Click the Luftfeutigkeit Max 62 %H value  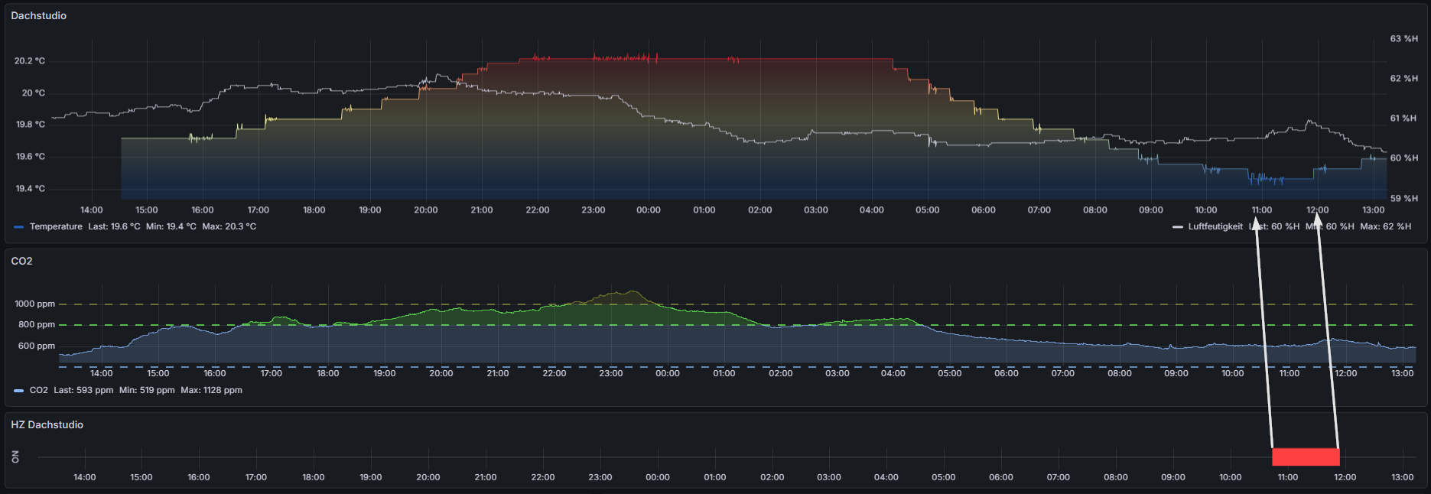click(1385, 226)
